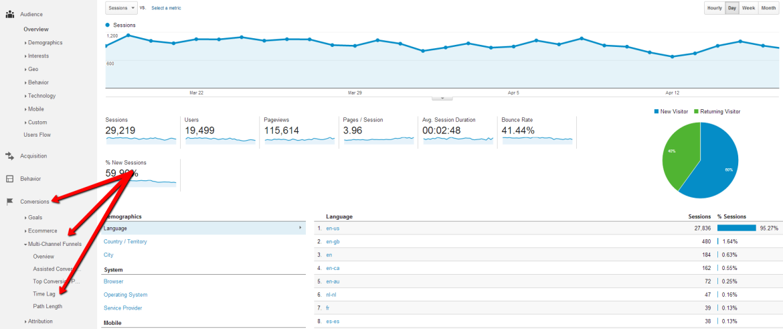This screenshot has width=783, height=329.
Task: Open the Time Lag report
Action: (x=43, y=294)
